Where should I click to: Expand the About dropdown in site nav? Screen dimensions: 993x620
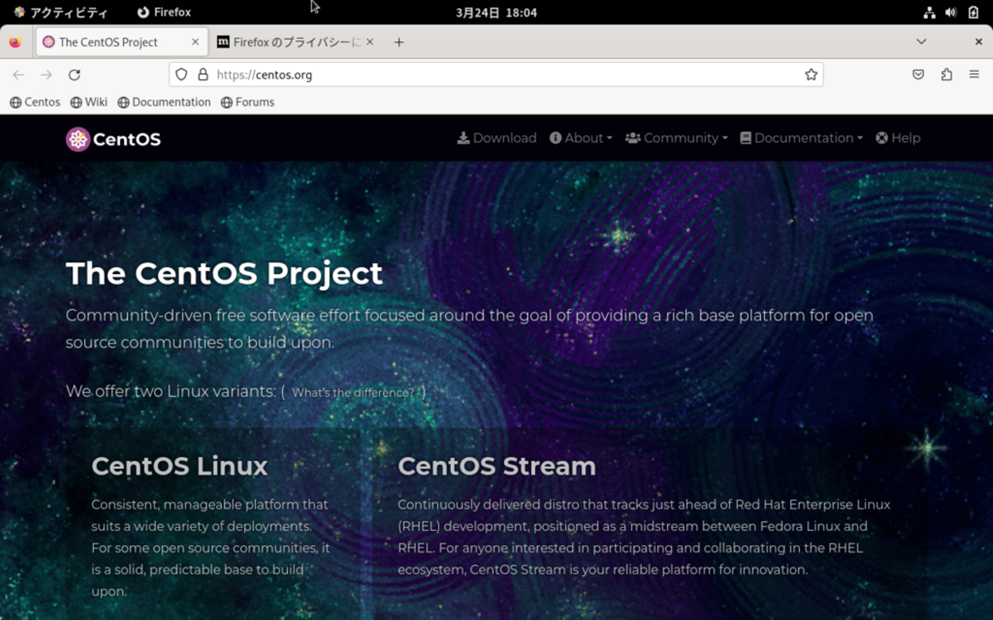coord(581,138)
